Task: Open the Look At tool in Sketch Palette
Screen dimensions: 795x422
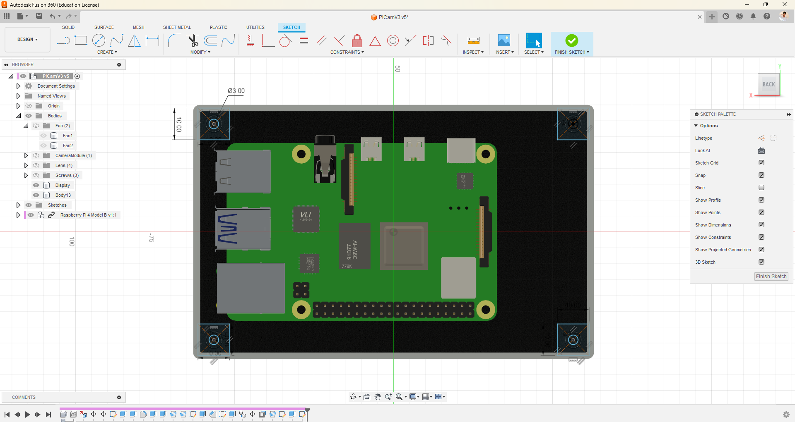Action: pos(761,150)
